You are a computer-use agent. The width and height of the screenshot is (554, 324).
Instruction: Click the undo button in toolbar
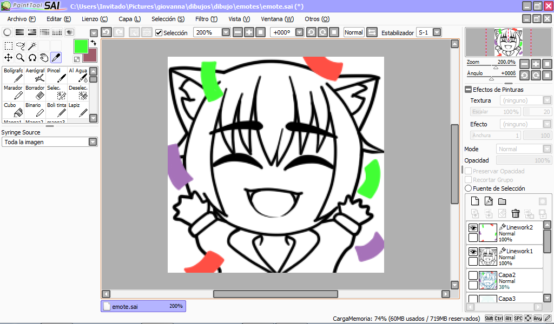tap(107, 32)
